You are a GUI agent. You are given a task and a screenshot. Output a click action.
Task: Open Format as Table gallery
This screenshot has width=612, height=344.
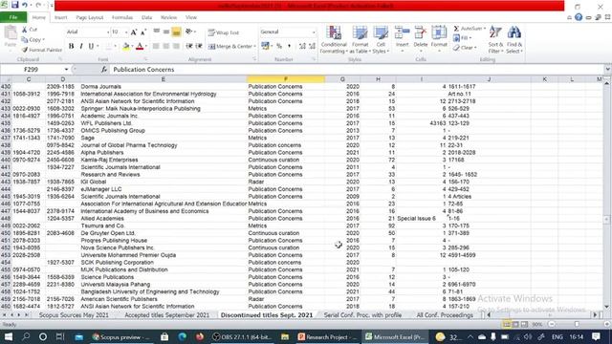coord(360,40)
